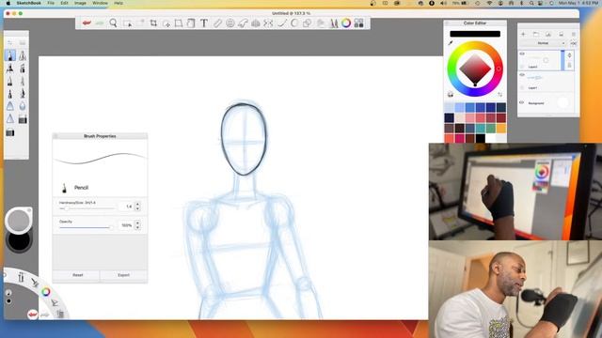Click the brush size value field
The height and width of the screenshot is (338, 602).
126,207
